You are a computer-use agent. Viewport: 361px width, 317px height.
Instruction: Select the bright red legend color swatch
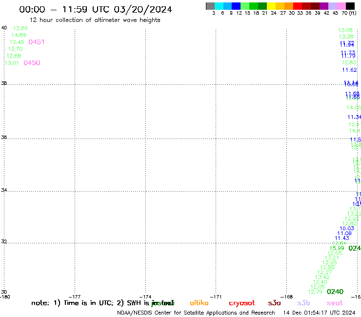click(298, 6)
